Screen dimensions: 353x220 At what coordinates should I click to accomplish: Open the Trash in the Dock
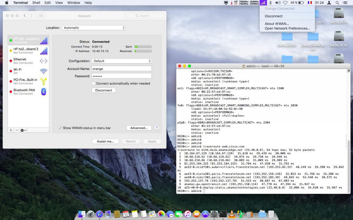point(271,214)
